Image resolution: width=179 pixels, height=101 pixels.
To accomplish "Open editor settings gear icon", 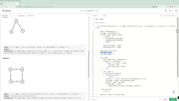I will click(x=173, y=16).
